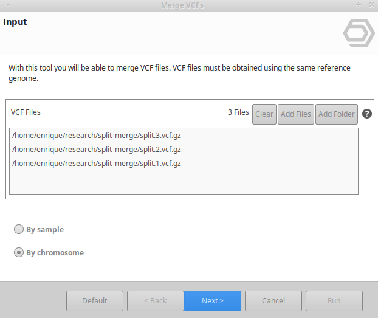
Task: Click the Add Folder button
Action: [x=337, y=114]
